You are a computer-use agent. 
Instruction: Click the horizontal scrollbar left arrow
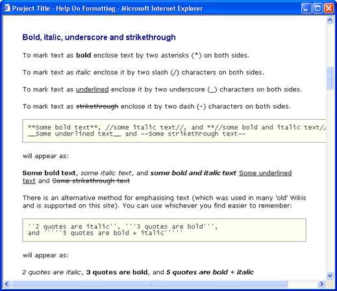tap(6, 284)
